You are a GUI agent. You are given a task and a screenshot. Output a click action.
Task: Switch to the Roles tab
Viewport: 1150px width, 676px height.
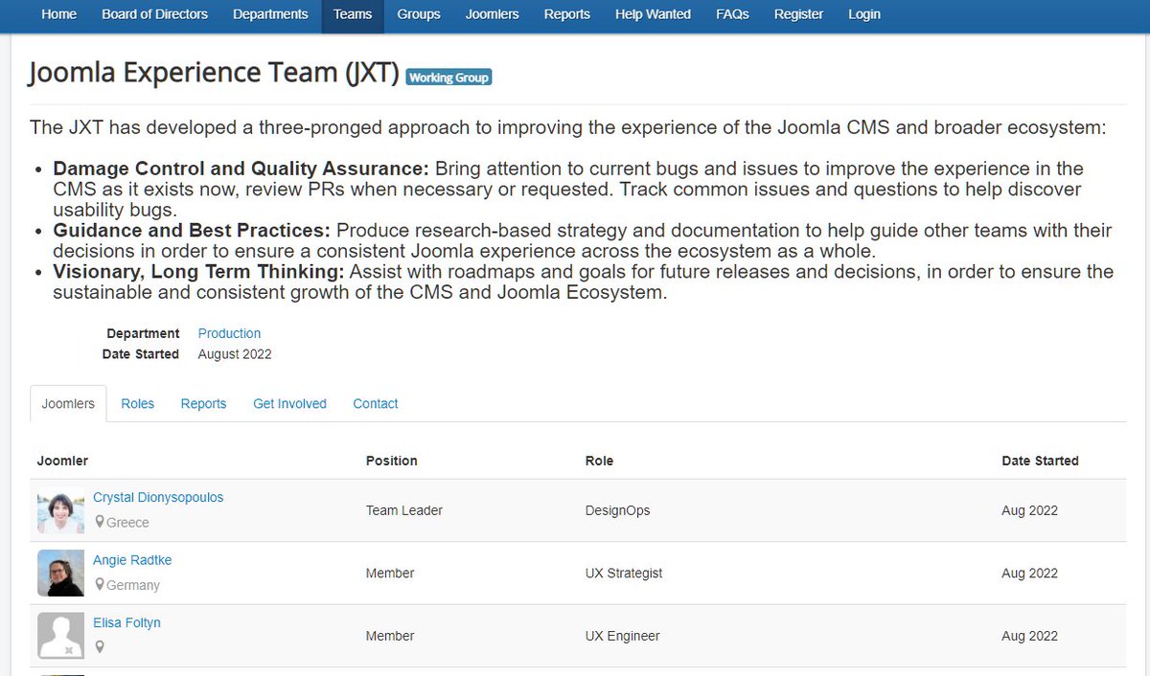(x=138, y=404)
